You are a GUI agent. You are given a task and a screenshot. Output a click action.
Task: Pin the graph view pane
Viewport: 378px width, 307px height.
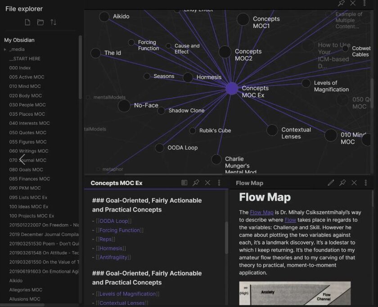pyautogui.click(x=341, y=3)
